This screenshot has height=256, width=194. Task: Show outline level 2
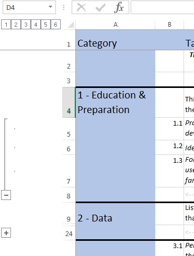click(x=16, y=25)
